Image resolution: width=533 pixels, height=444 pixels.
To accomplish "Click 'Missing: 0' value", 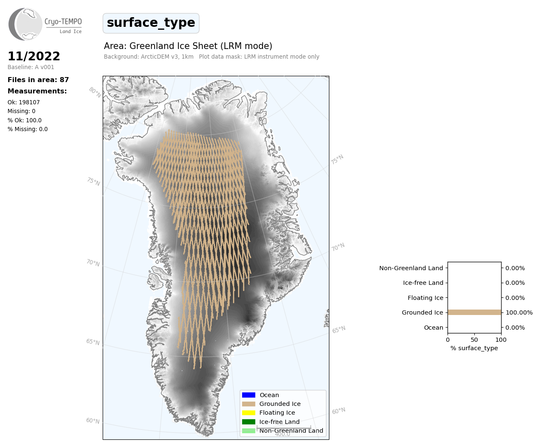I will pos(21,111).
